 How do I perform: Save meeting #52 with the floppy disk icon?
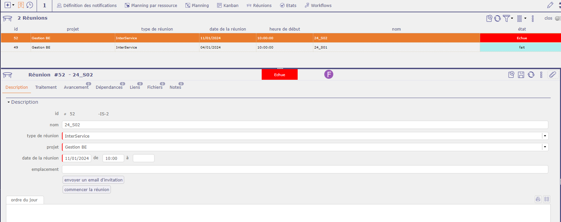click(521, 75)
